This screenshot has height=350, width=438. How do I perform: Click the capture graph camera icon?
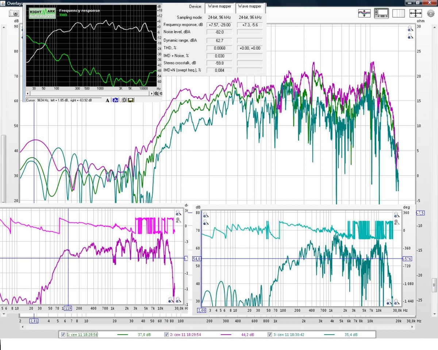[x=14, y=13]
